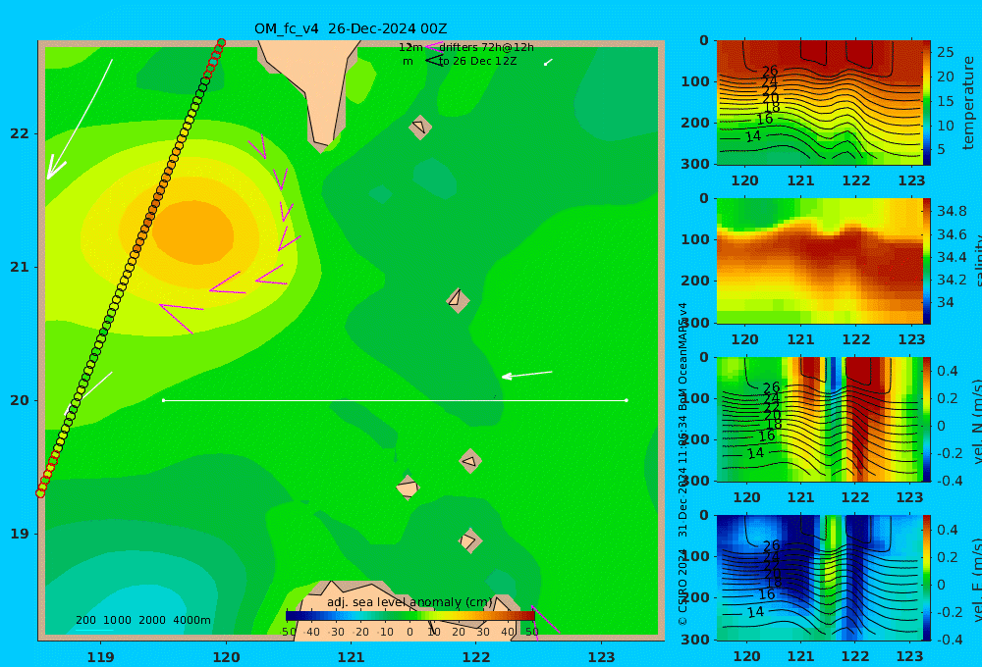
Task: Click longitude tick "123" below the main map
Action: (x=601, y=657)
